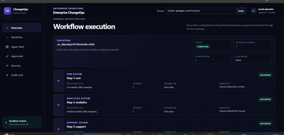This screenshot has width=284, height=135.
Task: Click the CO ChangeOps logo icon
Action: (x=7, y=11)
